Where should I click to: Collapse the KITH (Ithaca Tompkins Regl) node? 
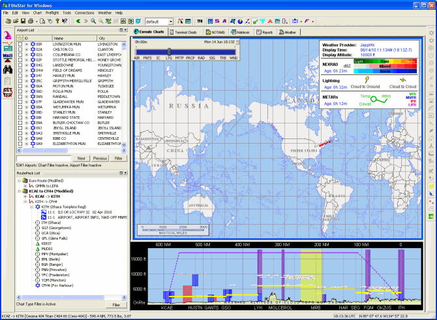pyautogui.click(x=31, y=207)
